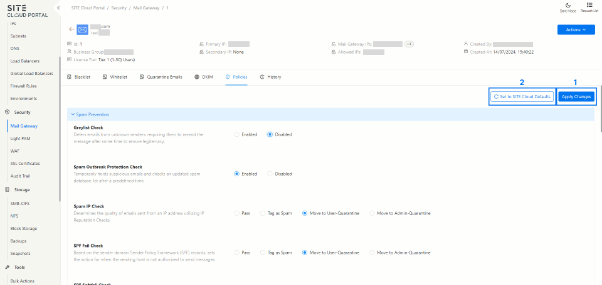The width and height of the screenshot is (602, 285).
Task: Switch to the Quarantine Emails tab
Action: pos(161,77)
